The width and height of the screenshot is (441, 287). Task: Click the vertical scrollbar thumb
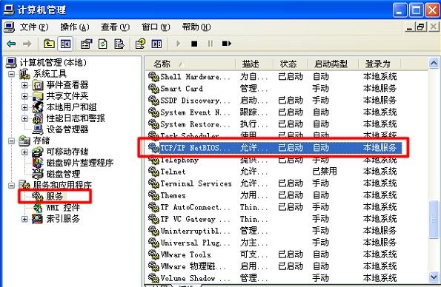point(434,220)
